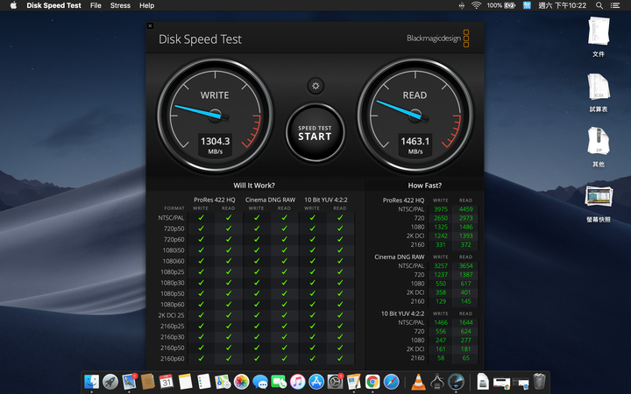Click 10 Bit YUV NTSC/PAL write value 1466
This screenshot has width=631, height=394.
441,322
